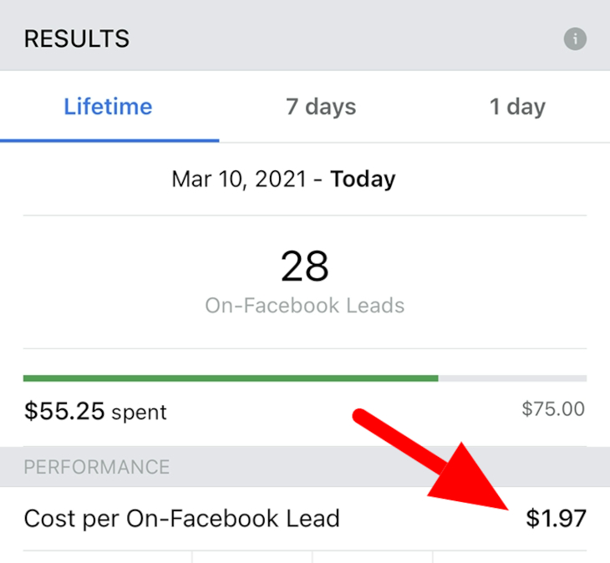The image size is (610, 563).
Task: Click the $75.00 total budget
Action: [x=553, y=409]
